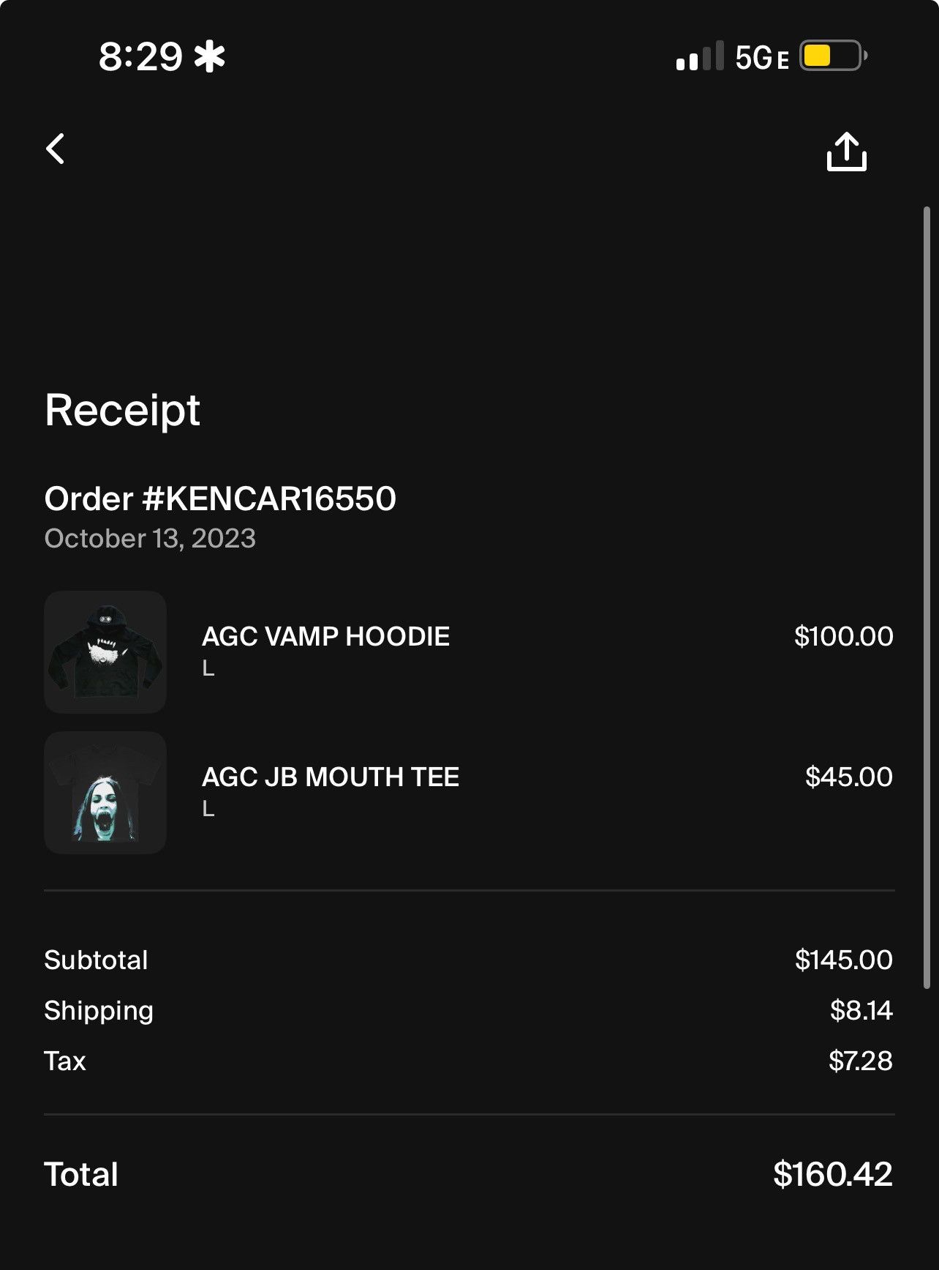Tap the $45.00 tee price
This screenshot has width=939, height=1270.
848,777
